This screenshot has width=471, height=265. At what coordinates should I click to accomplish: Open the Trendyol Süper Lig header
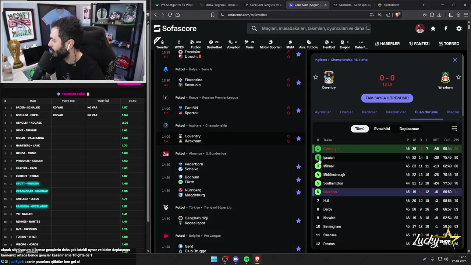[x=203, y=208]
